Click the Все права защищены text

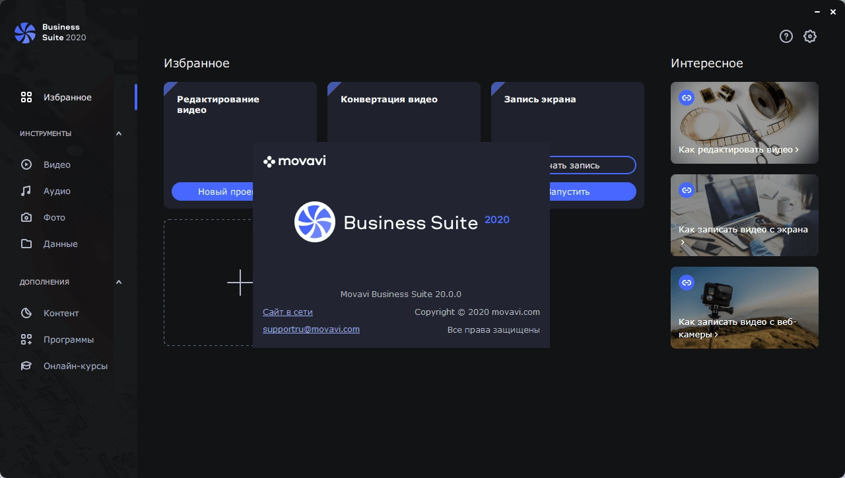[494, 329]
